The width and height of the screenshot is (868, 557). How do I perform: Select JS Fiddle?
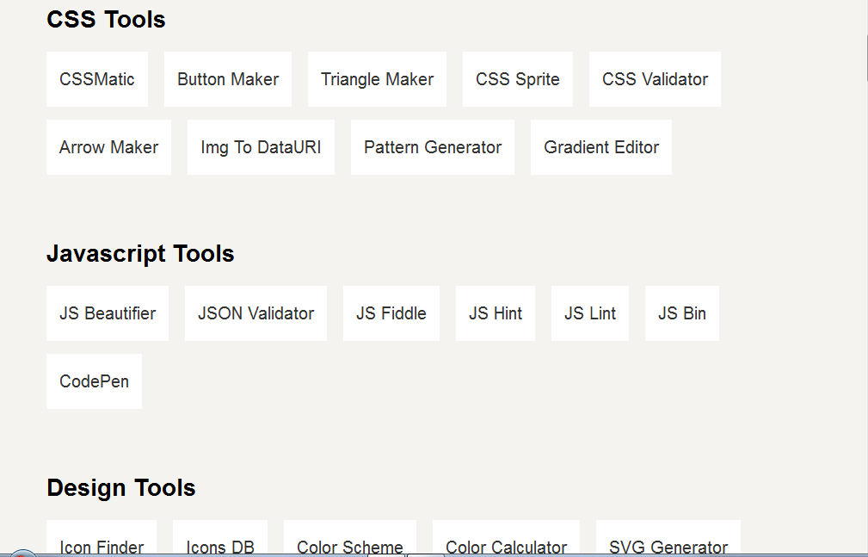pos(391,313)
